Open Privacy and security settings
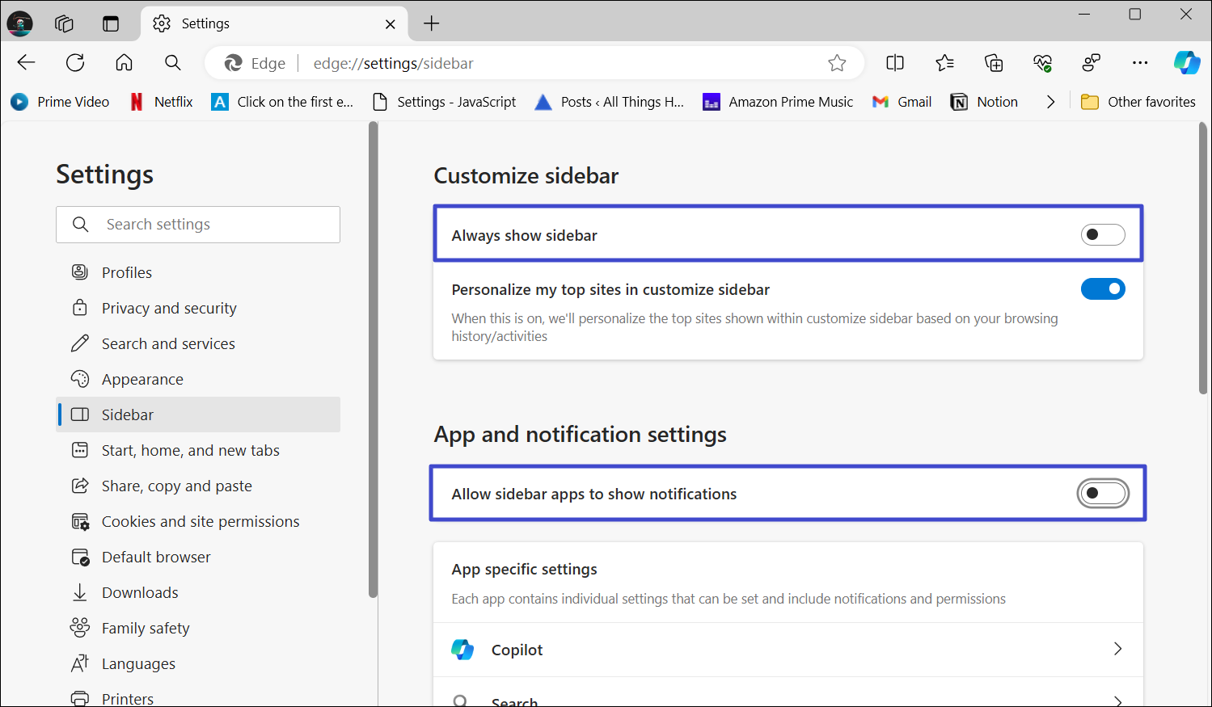1212x707 pixels. coord(169,309)
